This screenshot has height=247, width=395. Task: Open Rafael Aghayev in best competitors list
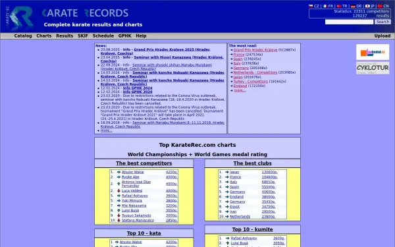tap(135, 196)
